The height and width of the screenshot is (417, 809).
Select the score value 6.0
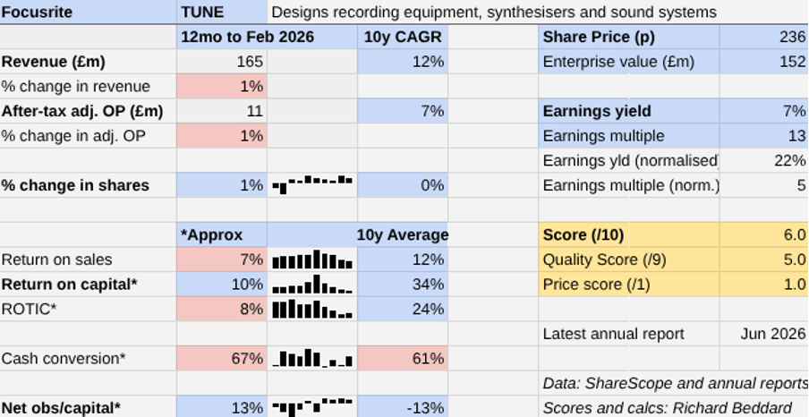(x=764, y=234)
